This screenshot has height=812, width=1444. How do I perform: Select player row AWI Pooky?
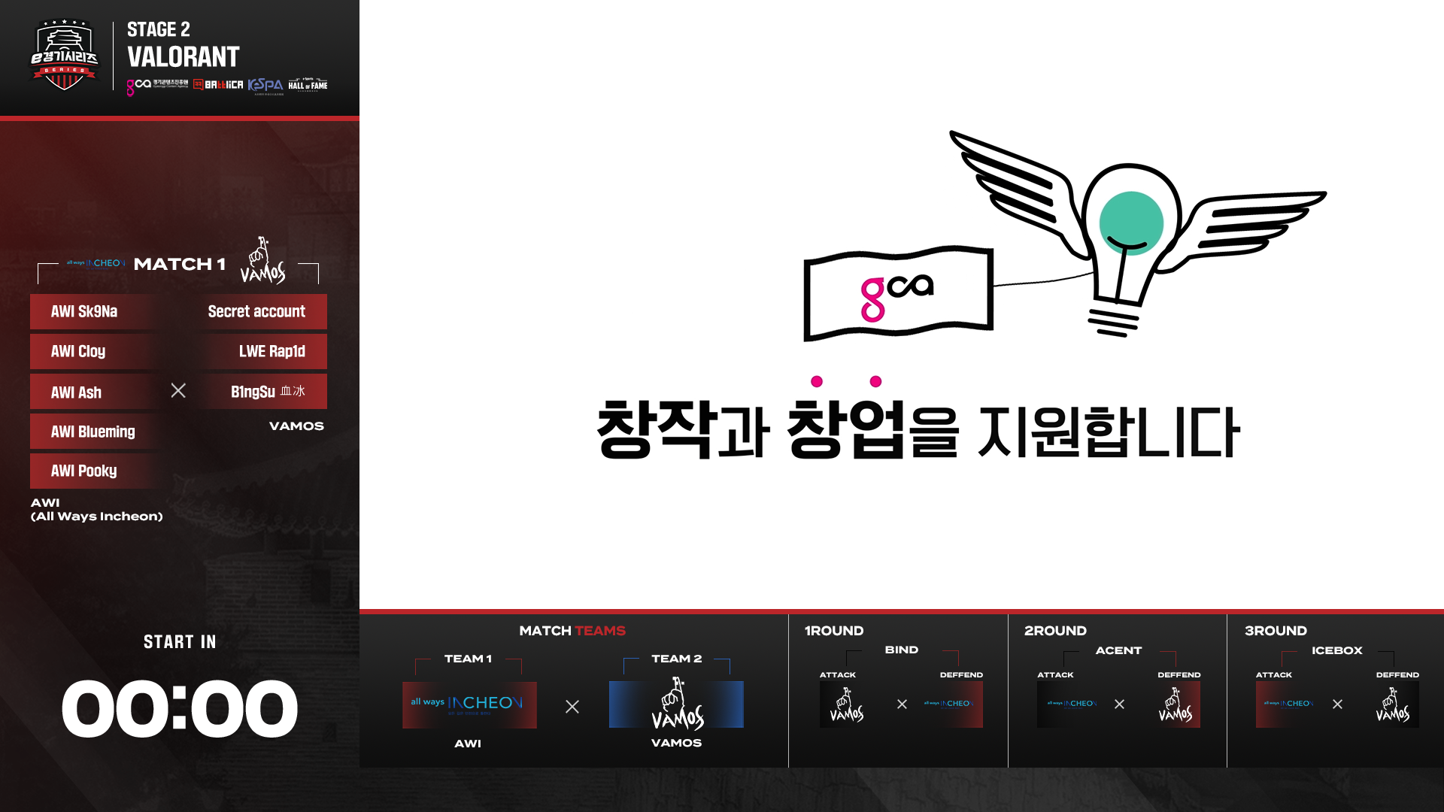[95, 471]
